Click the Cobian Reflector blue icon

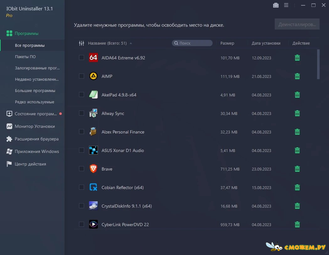[x=93, y=187]
